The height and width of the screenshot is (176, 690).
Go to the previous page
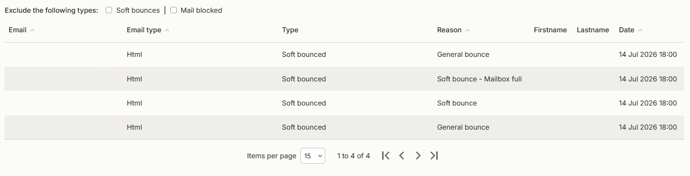pyautogui.click(x=402, y=156)
